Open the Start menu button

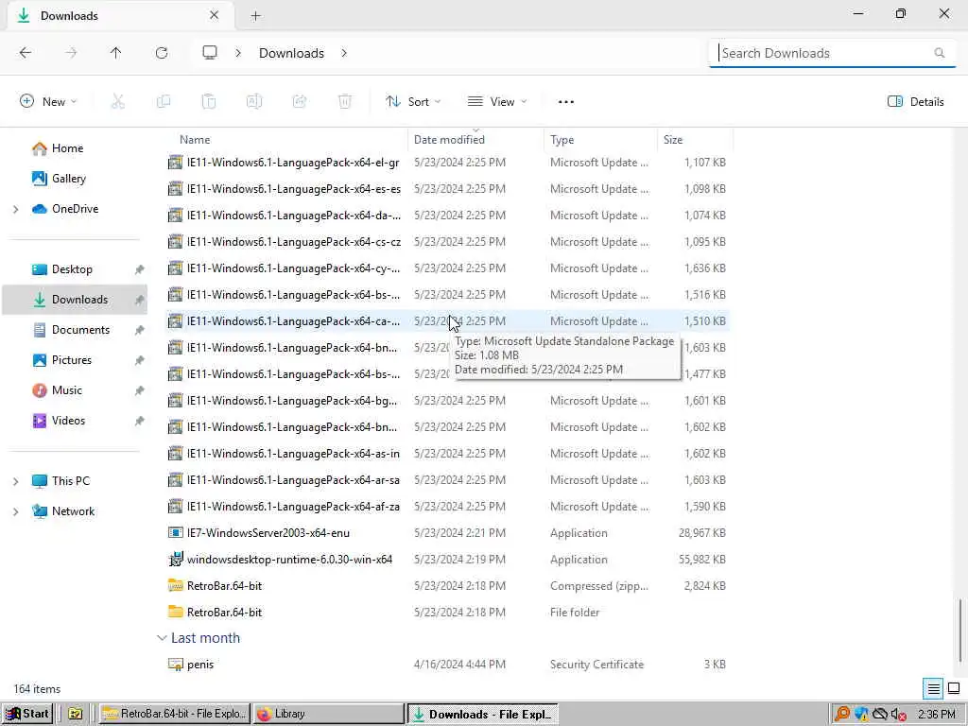[x=27, y=714]
